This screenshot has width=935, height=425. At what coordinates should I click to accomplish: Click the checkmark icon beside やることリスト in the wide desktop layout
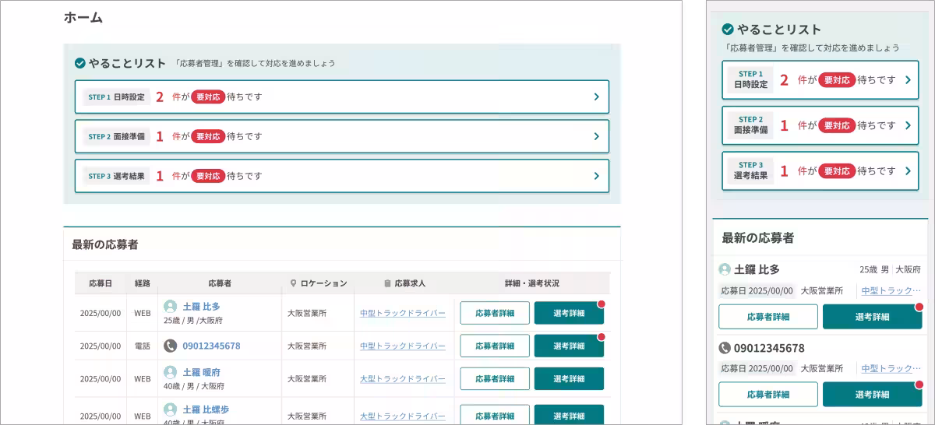point(79,63)
